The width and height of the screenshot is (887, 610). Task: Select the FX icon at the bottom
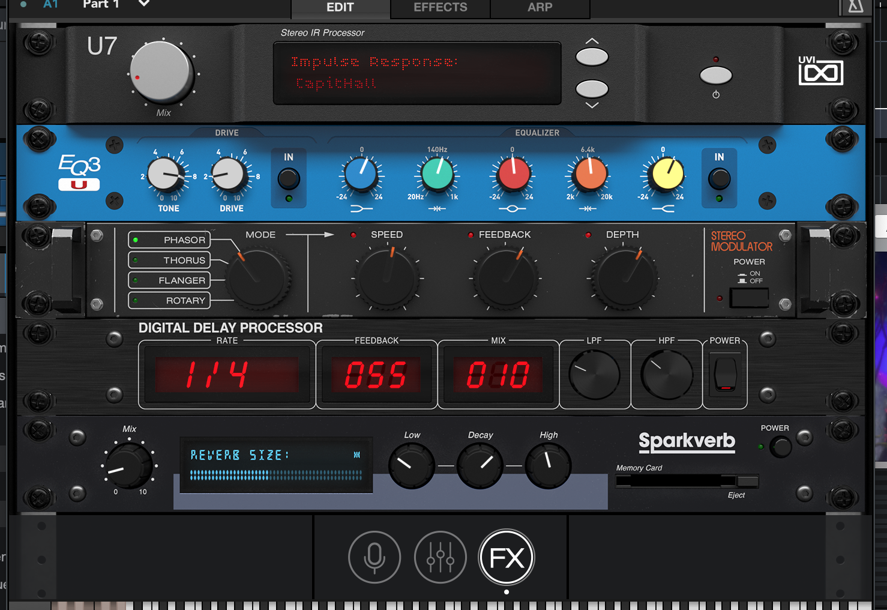pyautogui.click(x=506, y=557)
